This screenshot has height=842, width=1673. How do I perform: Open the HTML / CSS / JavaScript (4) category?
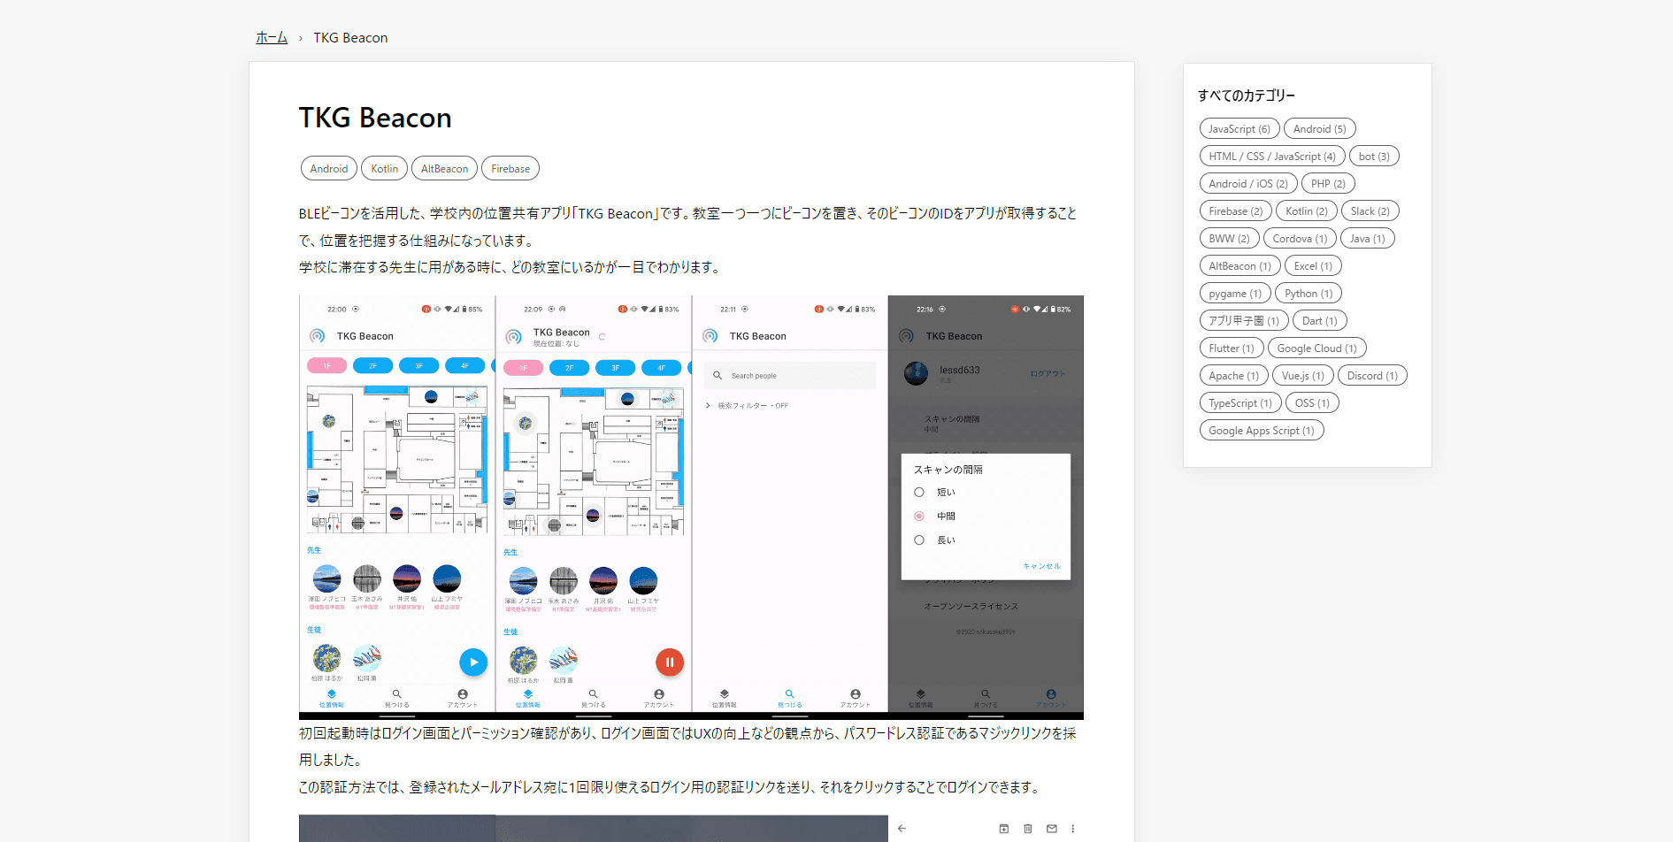tap(1272, 157)
